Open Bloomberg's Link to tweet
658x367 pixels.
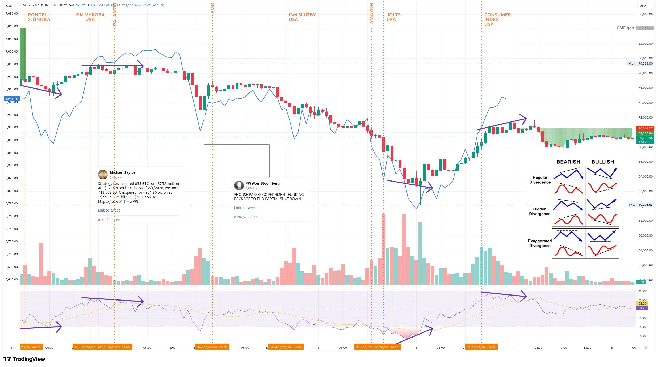245,208
